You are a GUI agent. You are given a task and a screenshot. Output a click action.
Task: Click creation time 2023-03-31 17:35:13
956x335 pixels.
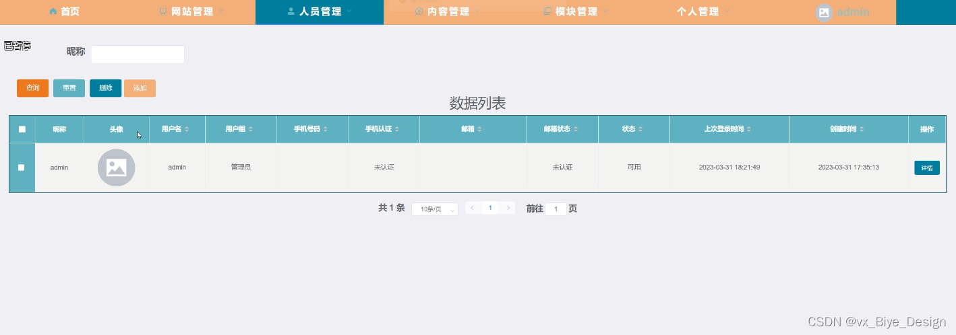tap(849, 167)
